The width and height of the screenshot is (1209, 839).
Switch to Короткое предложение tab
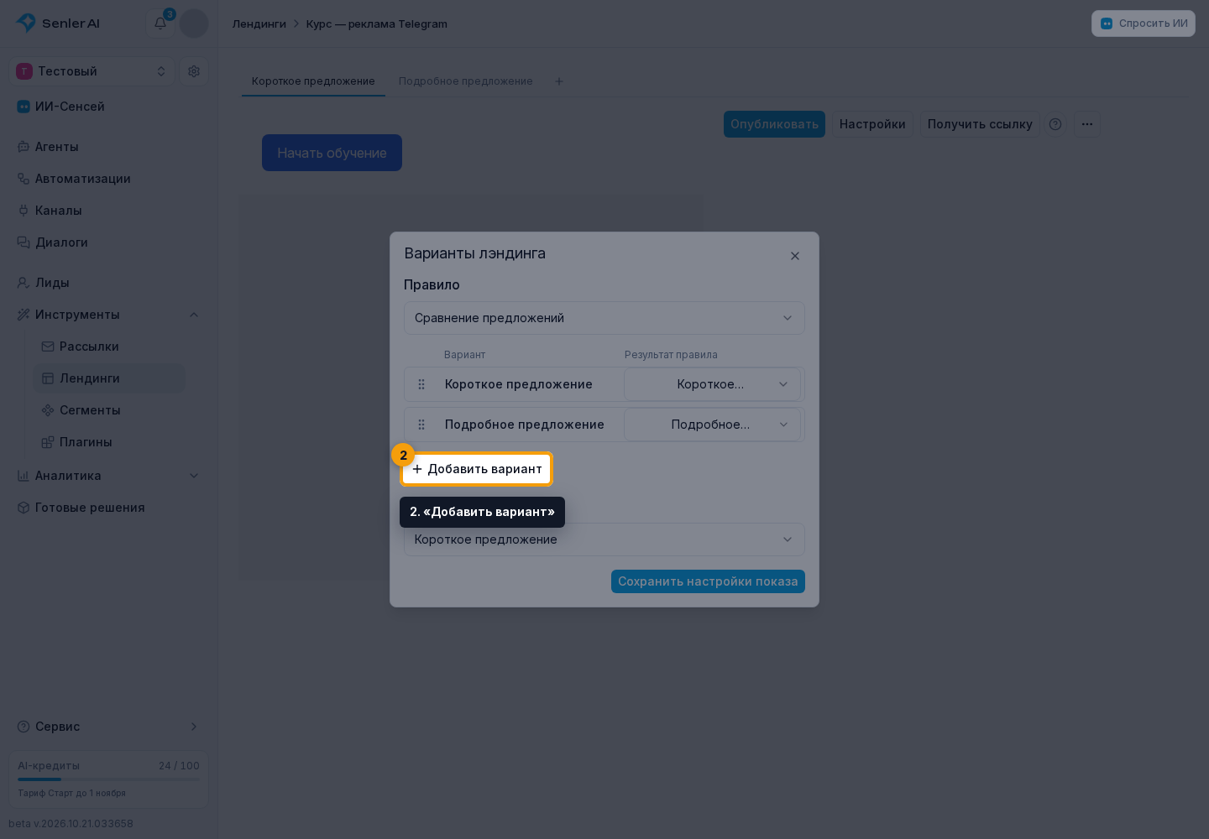point(313,81)
